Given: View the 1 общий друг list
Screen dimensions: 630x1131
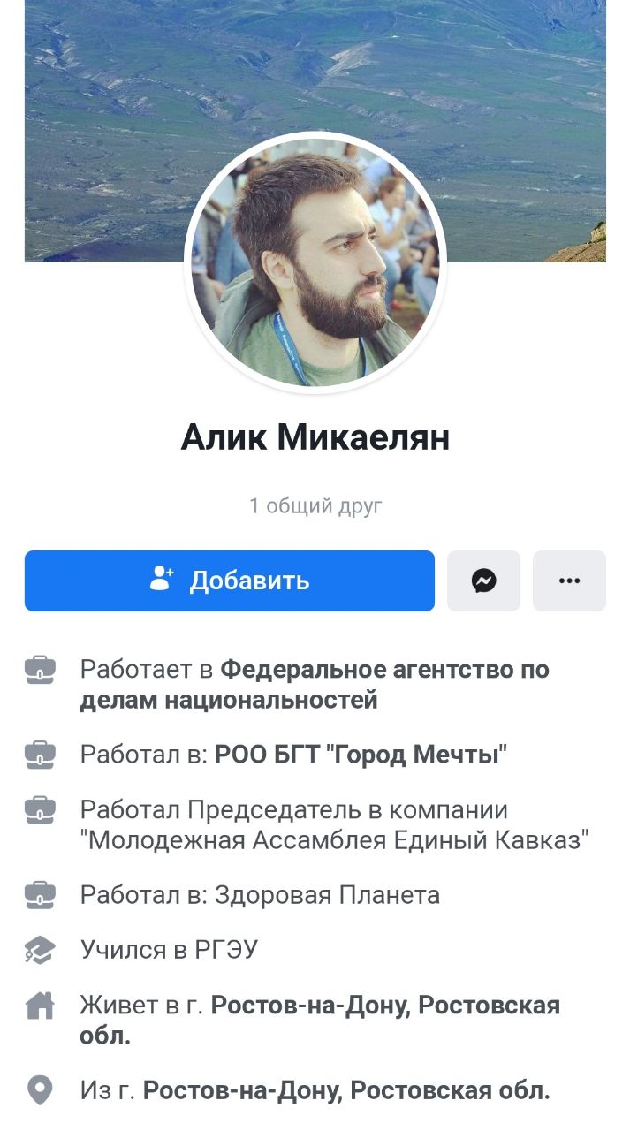Looking at the screenshot, I should (x=315, y=505).
